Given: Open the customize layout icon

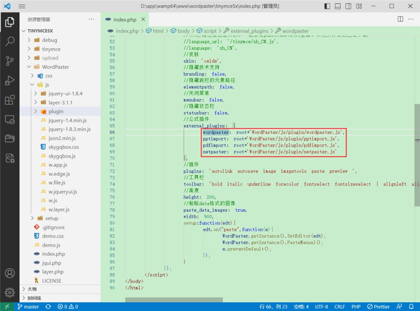Looking at the screenshot, I should 359,6.
